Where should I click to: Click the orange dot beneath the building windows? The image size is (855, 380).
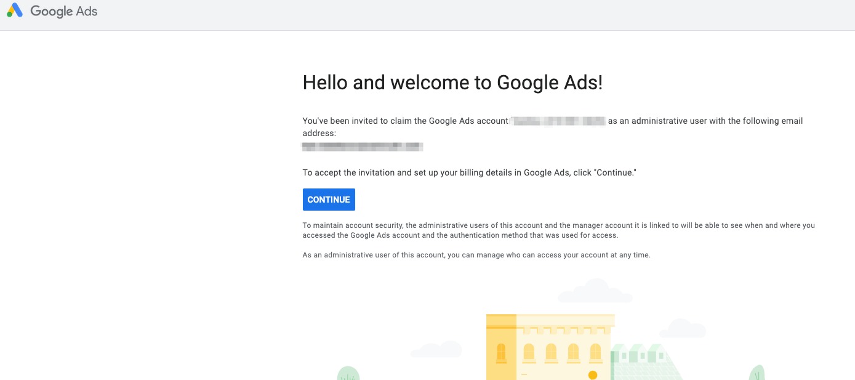tap(593, 375)
